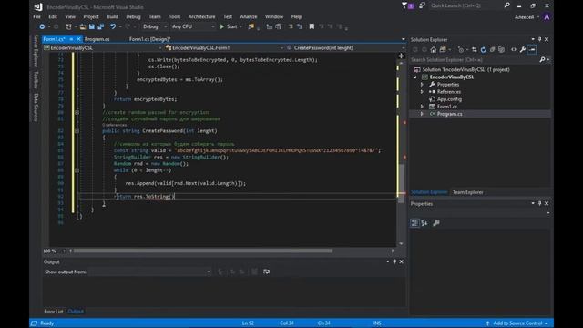
Task: Toggle auto hide pin on Solution Explorer
Action: click(539, 39)
